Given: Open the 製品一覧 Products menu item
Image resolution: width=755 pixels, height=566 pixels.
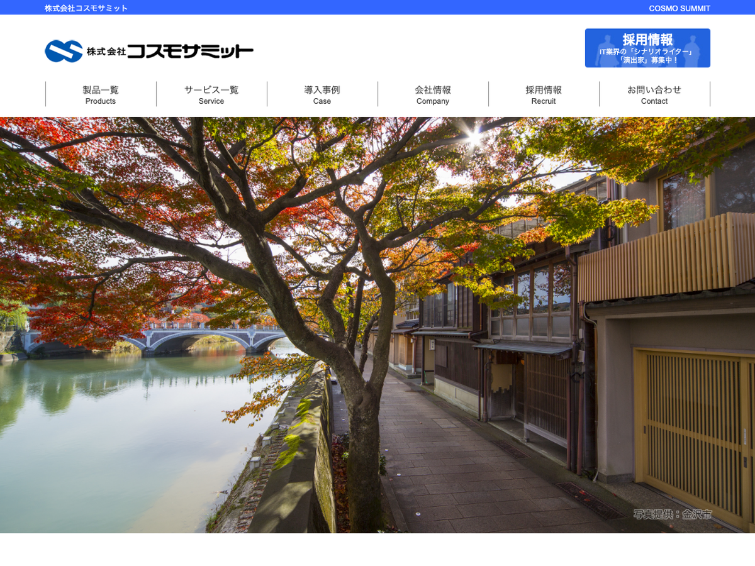Looking at the screenshot, I should (101, 94).
